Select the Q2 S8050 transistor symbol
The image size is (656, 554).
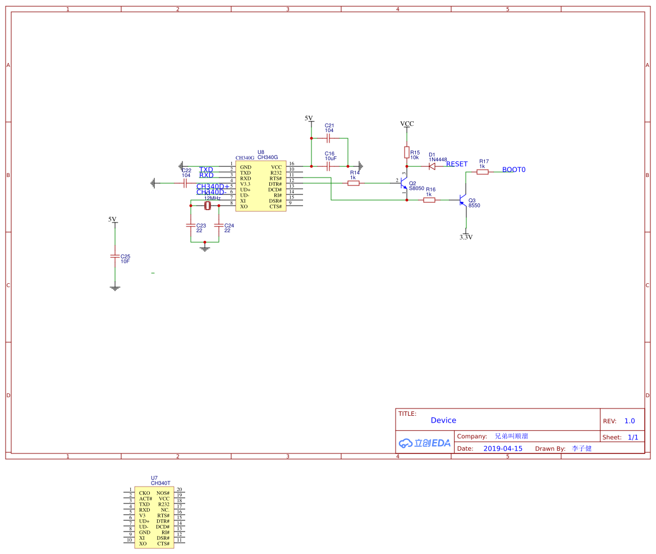pos(405,184)
